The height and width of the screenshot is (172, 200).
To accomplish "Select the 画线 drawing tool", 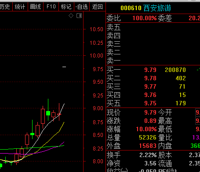I will tap(35, 7).
